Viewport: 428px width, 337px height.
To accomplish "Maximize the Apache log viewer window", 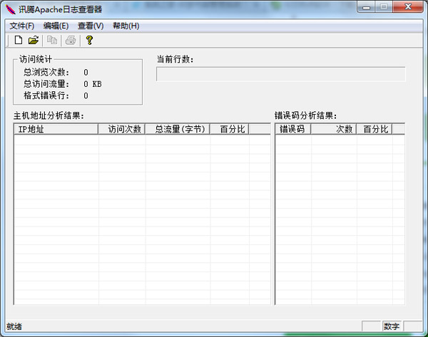I will coord(384,7).
